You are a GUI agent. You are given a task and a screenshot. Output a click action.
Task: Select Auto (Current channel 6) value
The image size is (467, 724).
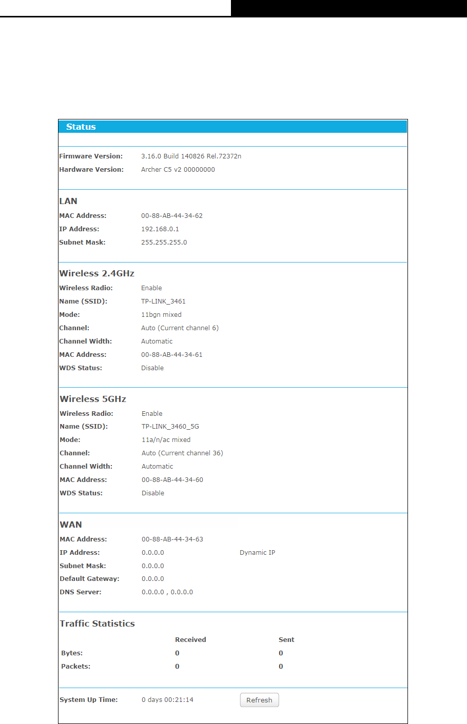(180, 328)
